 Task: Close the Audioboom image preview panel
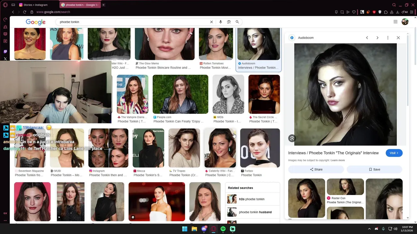[398, 38]
